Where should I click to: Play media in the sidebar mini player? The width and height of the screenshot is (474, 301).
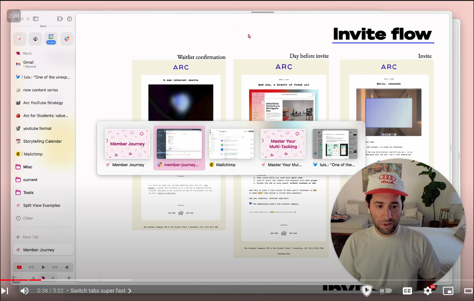coord(43,267)
